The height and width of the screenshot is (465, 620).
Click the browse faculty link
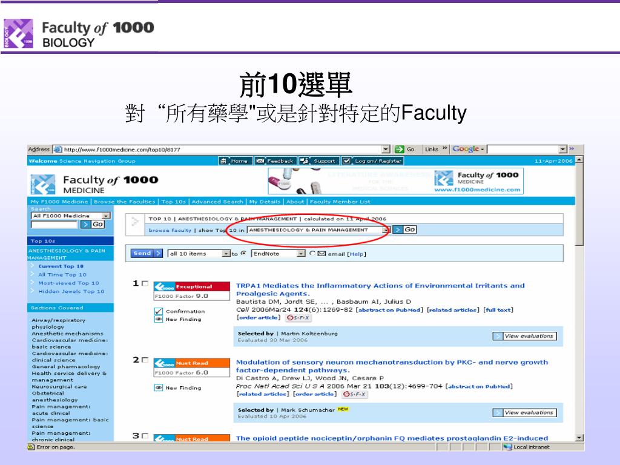click(170, 230)
